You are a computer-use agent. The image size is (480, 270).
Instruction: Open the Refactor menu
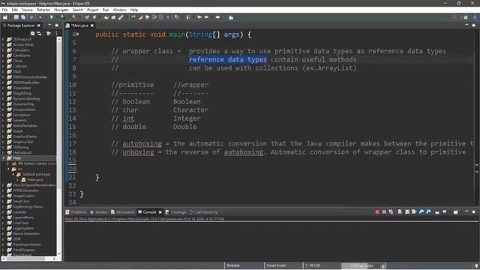[43, 10]
